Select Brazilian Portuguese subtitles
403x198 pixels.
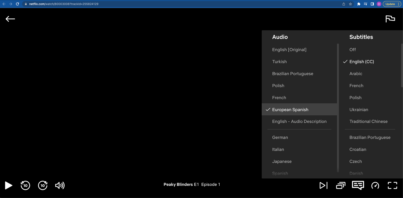coord(370,137)
